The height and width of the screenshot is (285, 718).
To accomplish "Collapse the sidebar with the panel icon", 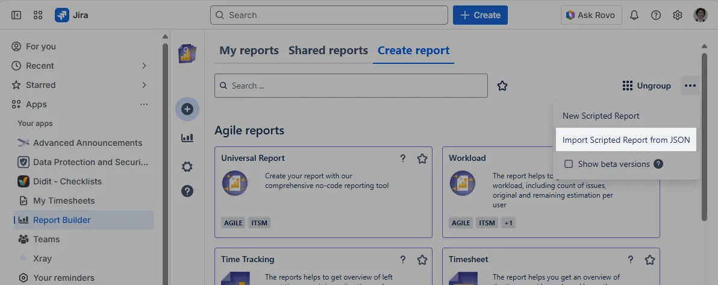I will [x=16, y=15].
